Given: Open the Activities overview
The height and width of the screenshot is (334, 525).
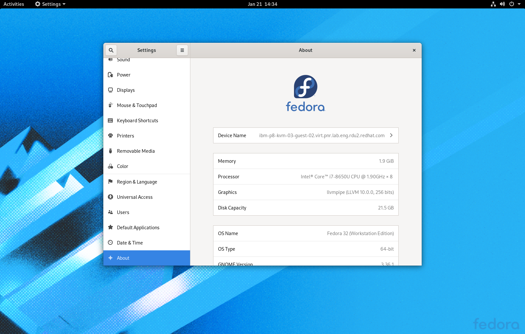Looking at the screenshot, I should (14, 4).
